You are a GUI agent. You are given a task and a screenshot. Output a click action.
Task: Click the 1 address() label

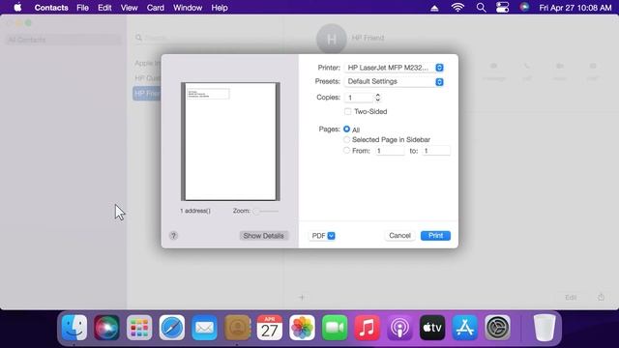pyautogui.click(x=195, y=211)
